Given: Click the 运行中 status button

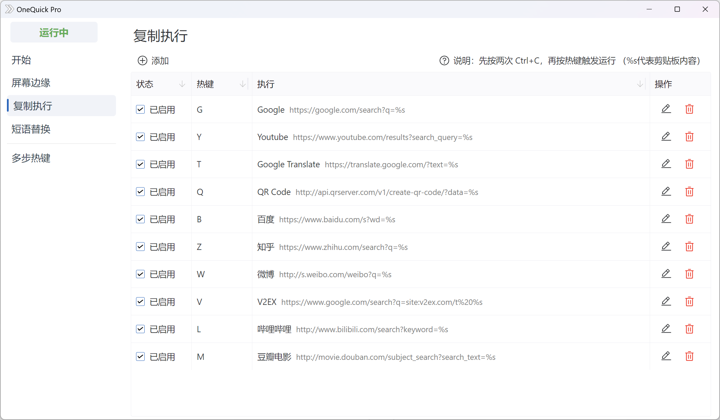Looking at the screenshot, I should point(54,32).
